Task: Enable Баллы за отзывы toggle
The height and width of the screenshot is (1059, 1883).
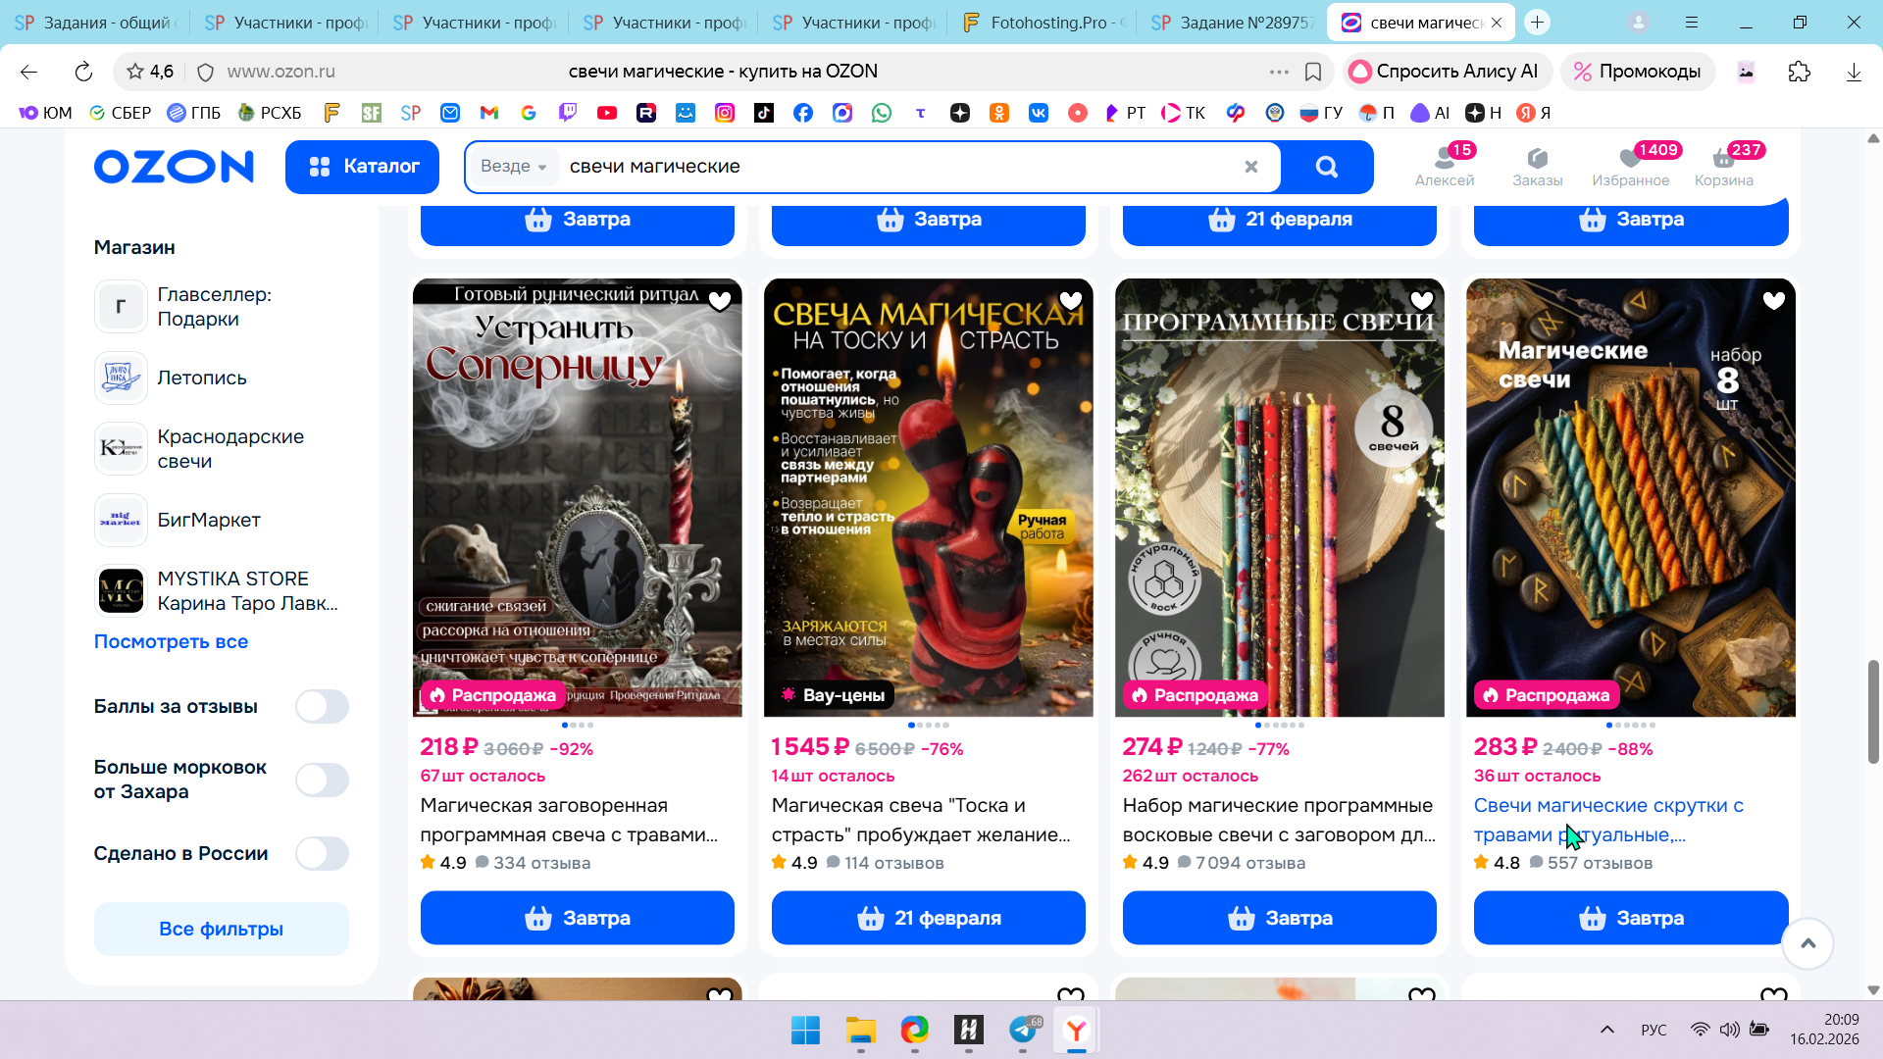Action: (322, 706)
